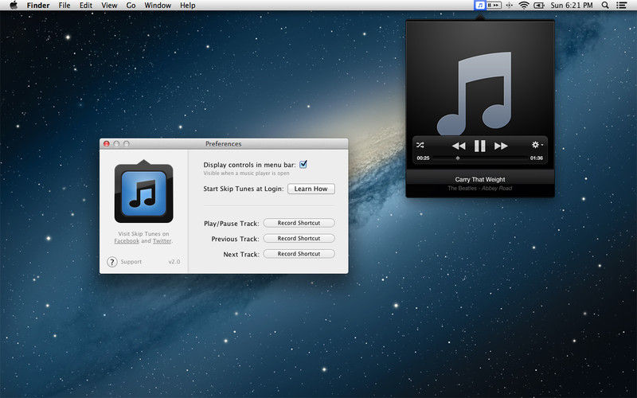Click the remaining time 01:36

[536, 158]
